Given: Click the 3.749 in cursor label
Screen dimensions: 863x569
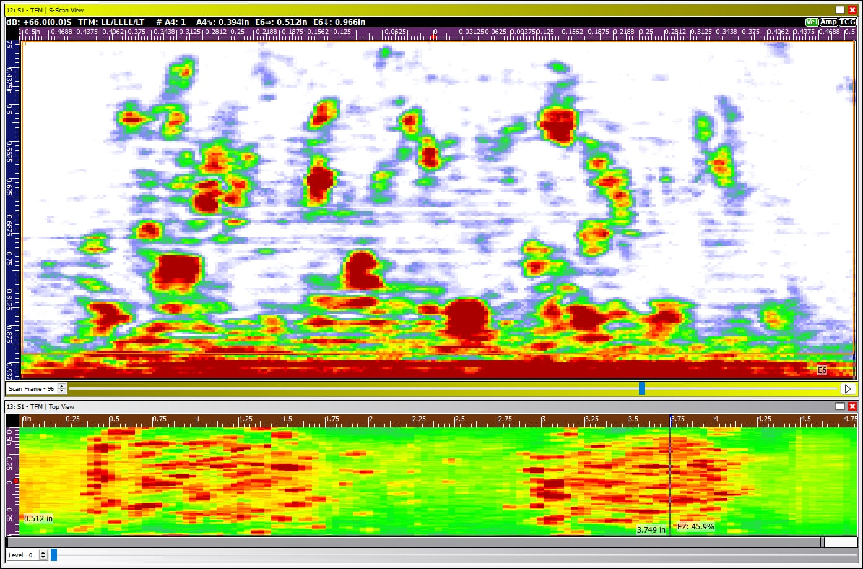Looking at the screenshot, I should click(651, 530).
